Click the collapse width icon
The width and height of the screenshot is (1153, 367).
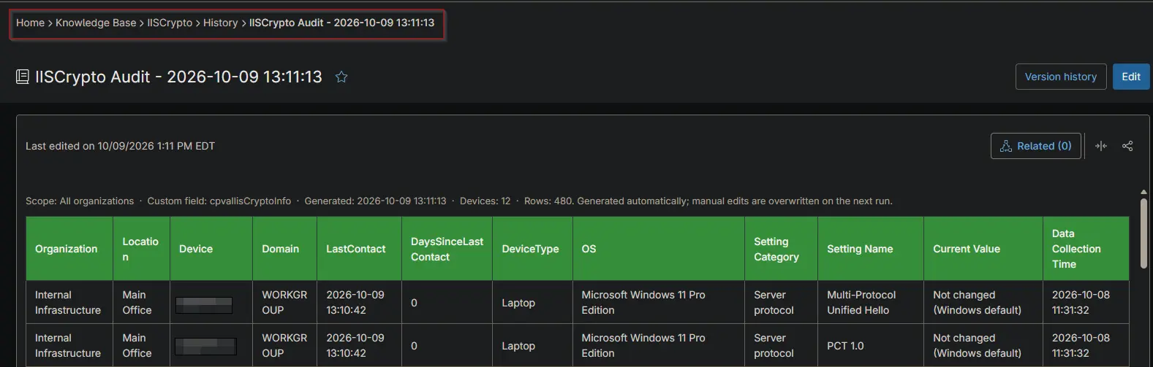[x=1101, y=146]
